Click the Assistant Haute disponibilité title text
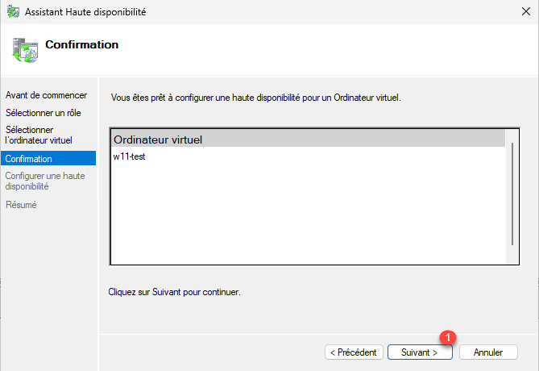The width and height of the screenshot is (539, 371). [x=85, y=12]
